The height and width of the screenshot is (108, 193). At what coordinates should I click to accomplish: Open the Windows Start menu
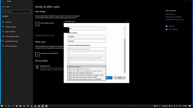pyautogui.click(x=2, y=106)
